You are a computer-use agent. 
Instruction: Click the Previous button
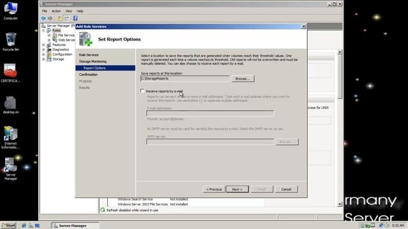click(214, 190)
